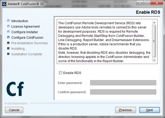Select the Configure Installer step label
Screen dimensions: 165x118
click(25, 32)
